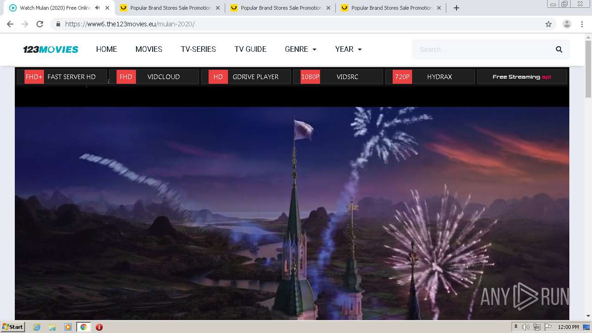592x333 pixels.
Task: Show hidden tray icons arrow
Action: 516,327
